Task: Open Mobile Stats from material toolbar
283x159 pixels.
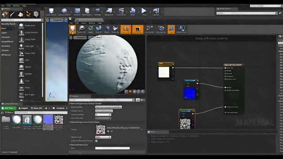Action: point(181,30)
